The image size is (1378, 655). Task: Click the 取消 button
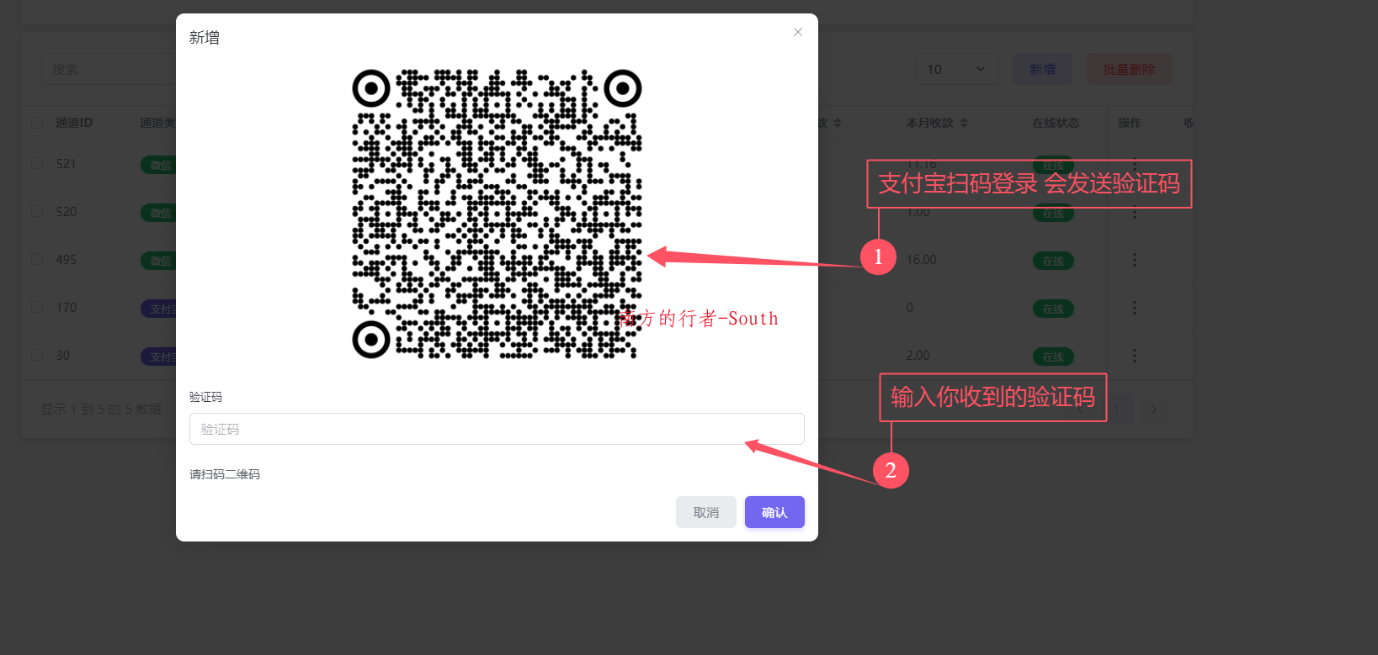(706, 512)
